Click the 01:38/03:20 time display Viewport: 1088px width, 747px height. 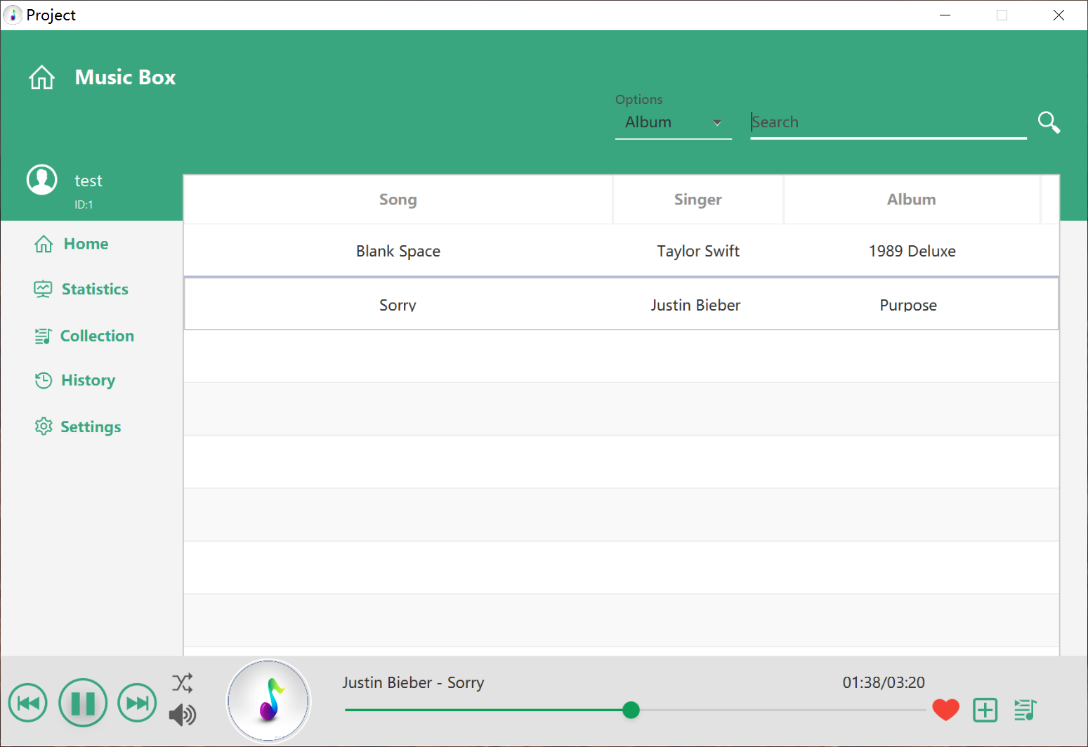coord(884,682)
